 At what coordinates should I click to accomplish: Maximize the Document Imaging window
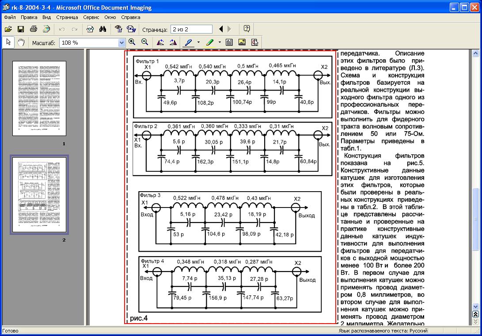tap(465, 8)
